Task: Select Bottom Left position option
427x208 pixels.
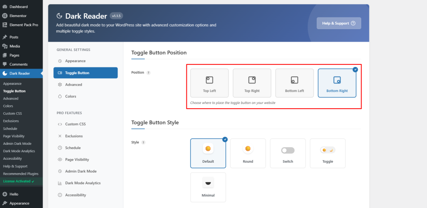Action: (x=294, y=83)
